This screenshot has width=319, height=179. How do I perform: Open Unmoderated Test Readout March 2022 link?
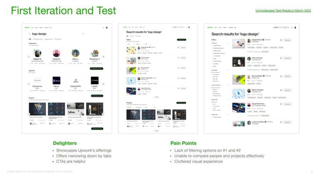click(x=283, y=11)
